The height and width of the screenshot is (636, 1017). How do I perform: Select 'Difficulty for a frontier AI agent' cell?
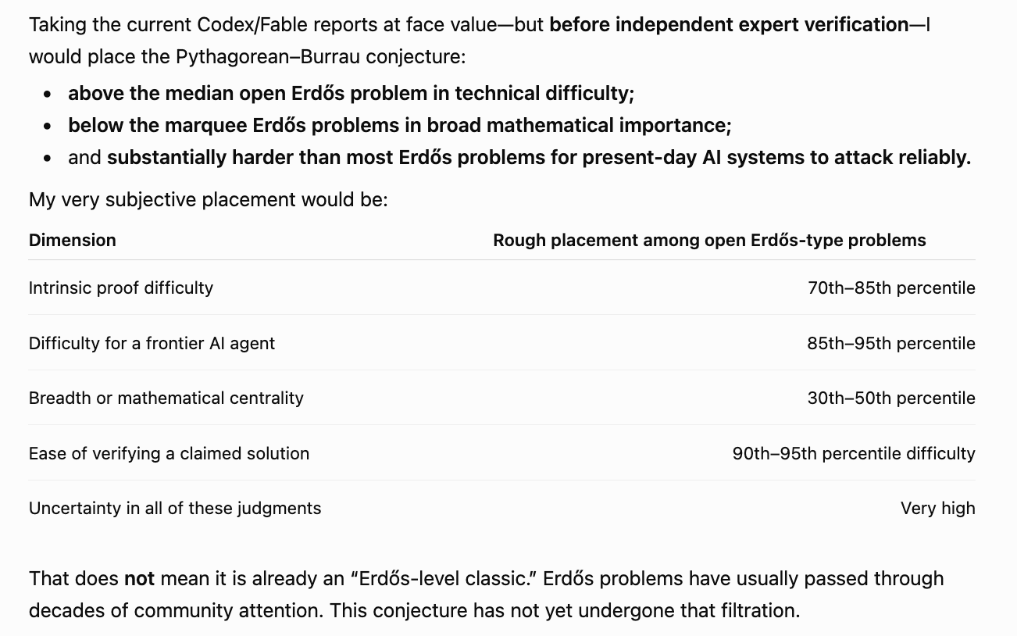coord(152,343)
